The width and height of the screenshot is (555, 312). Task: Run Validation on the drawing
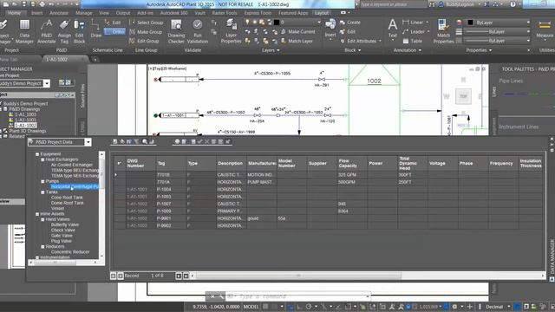coord(198,31)
